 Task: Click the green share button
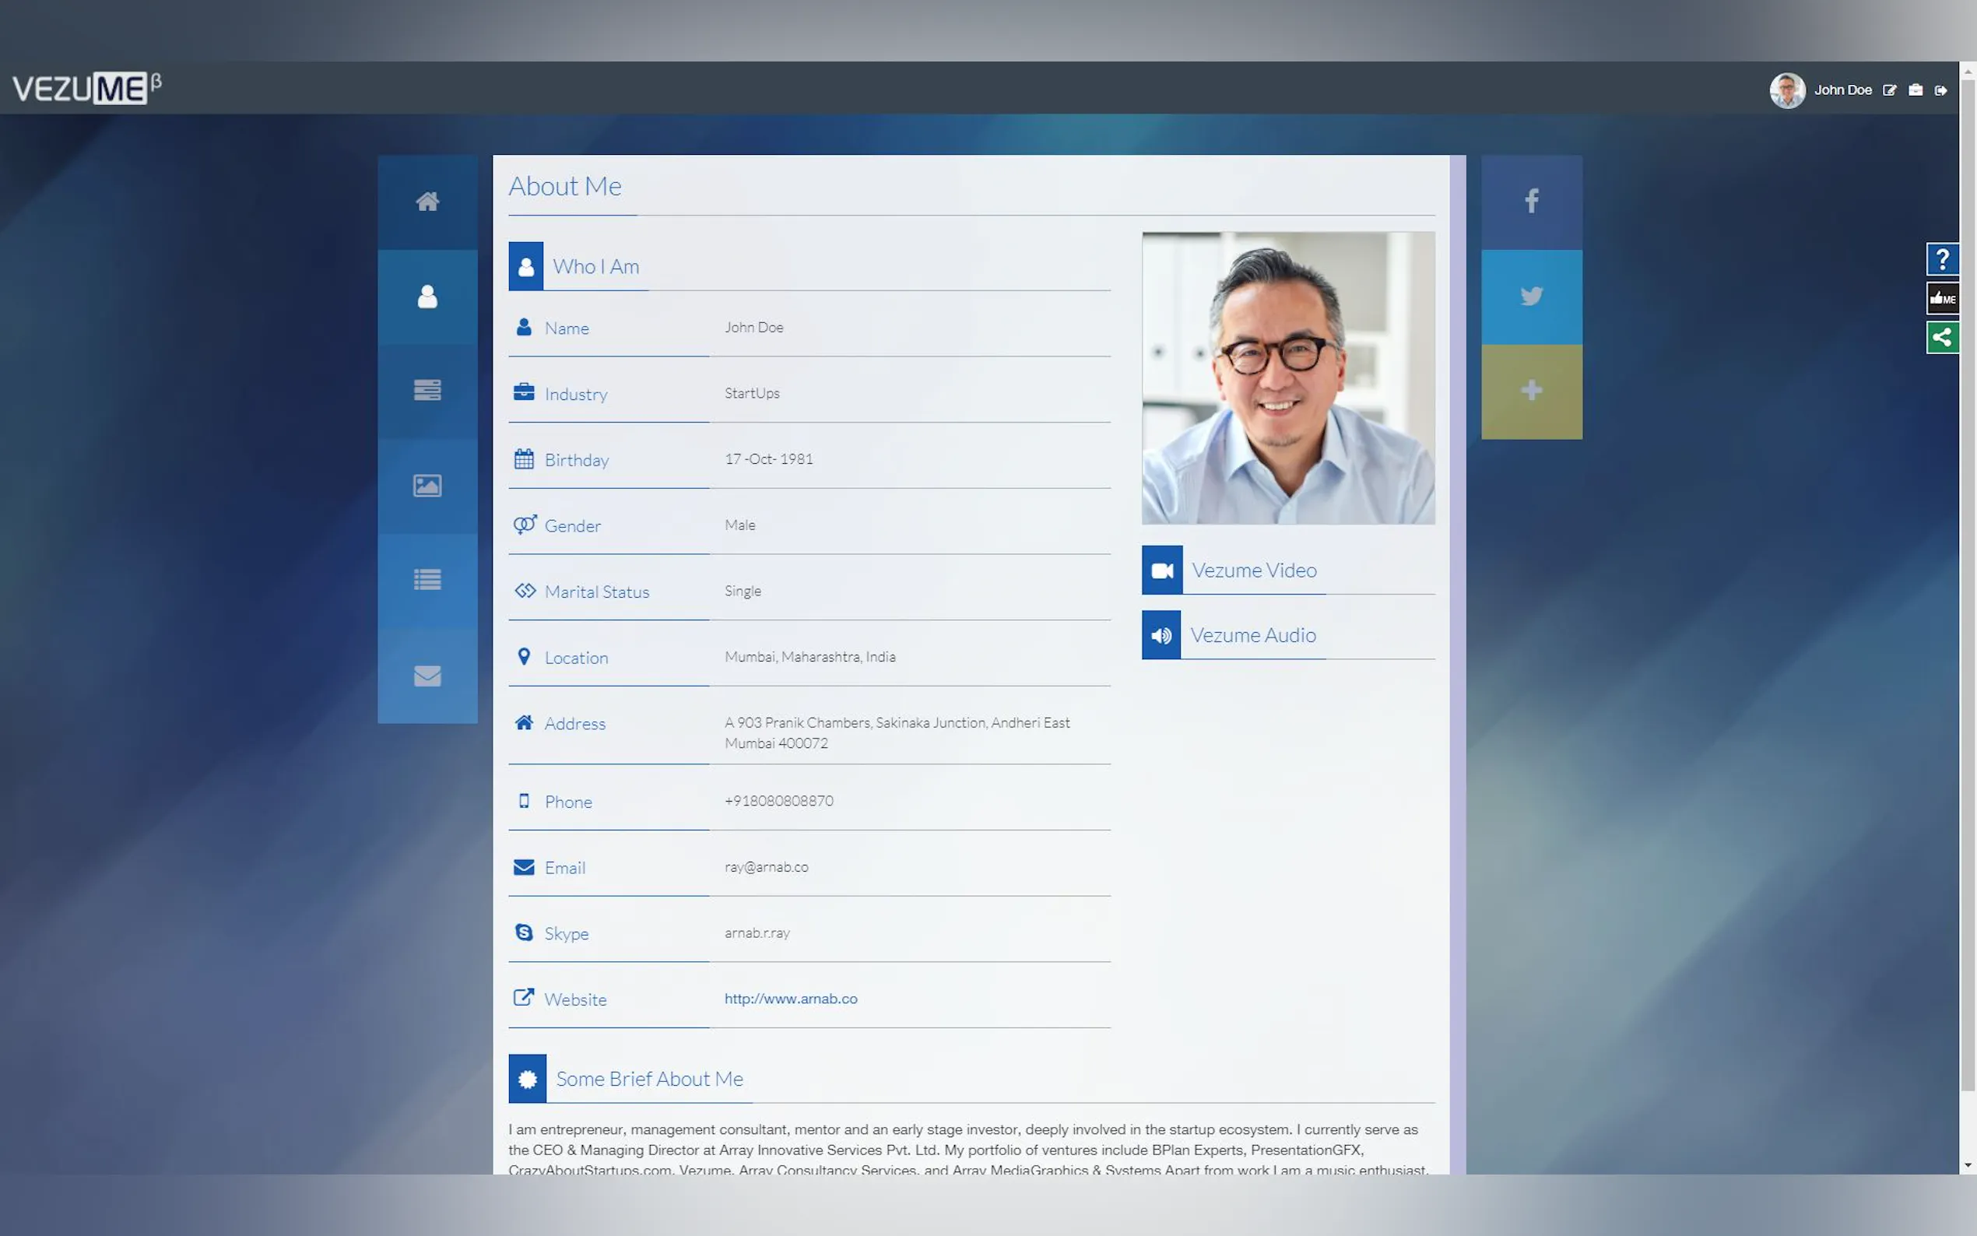click(1942, 337)
